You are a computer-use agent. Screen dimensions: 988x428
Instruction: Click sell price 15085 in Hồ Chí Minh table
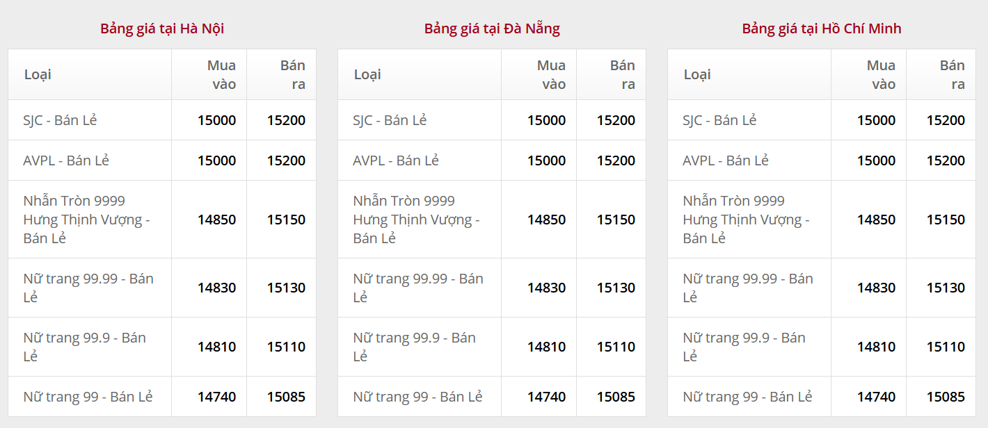tap(946, 397)
